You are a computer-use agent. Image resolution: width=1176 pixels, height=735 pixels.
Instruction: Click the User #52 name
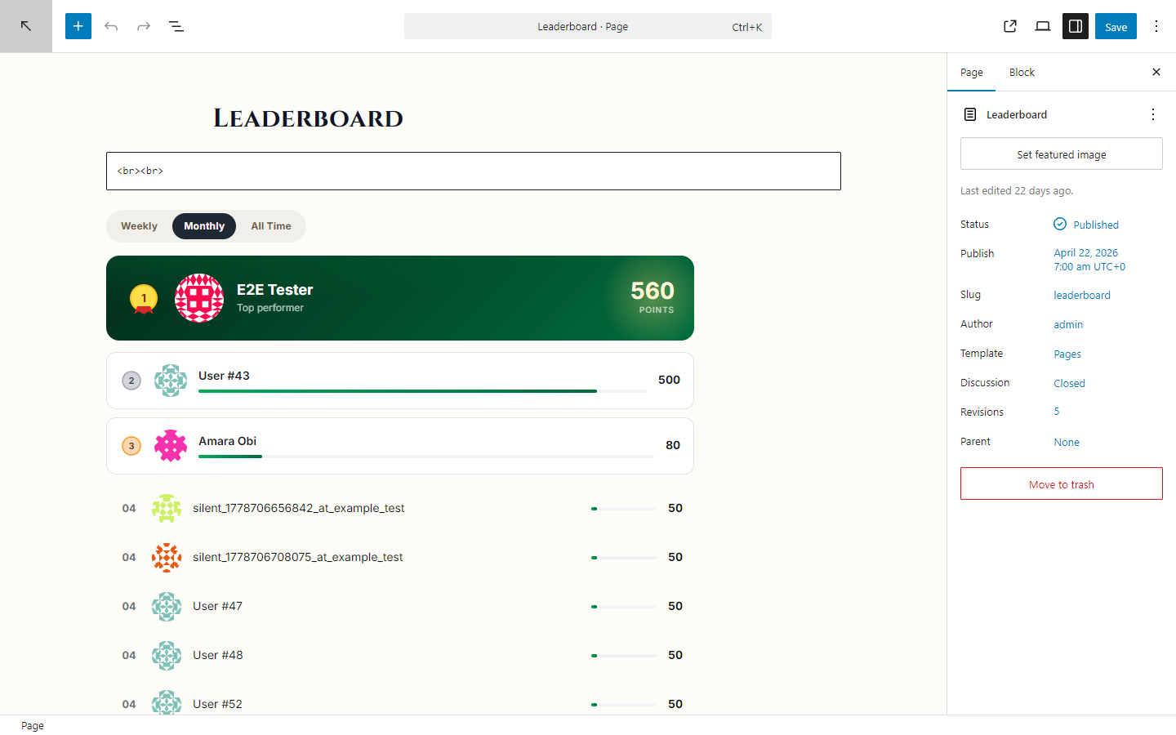pyautogui.click(x=217, y=704)
